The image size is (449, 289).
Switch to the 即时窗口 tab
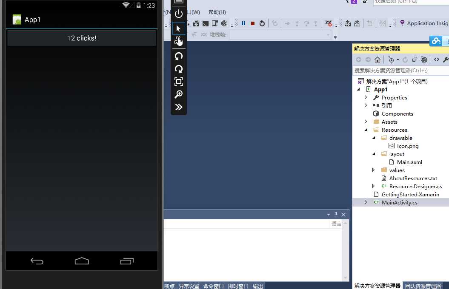[x=238, y=286]
